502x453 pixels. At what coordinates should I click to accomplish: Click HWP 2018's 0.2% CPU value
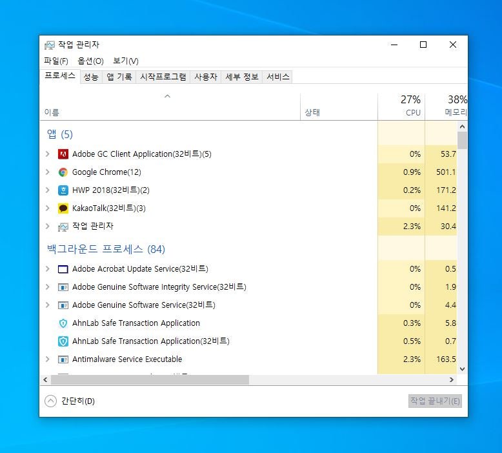(412, 190)
